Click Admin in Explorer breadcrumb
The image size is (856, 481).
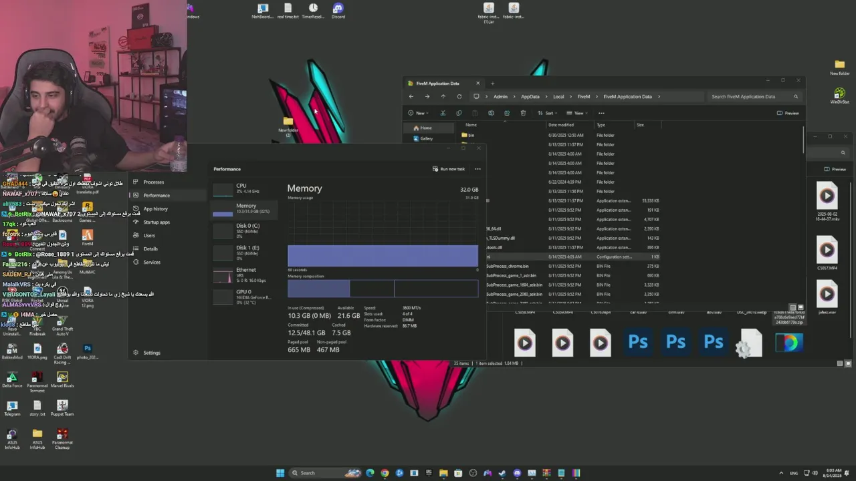pos(500,96)
